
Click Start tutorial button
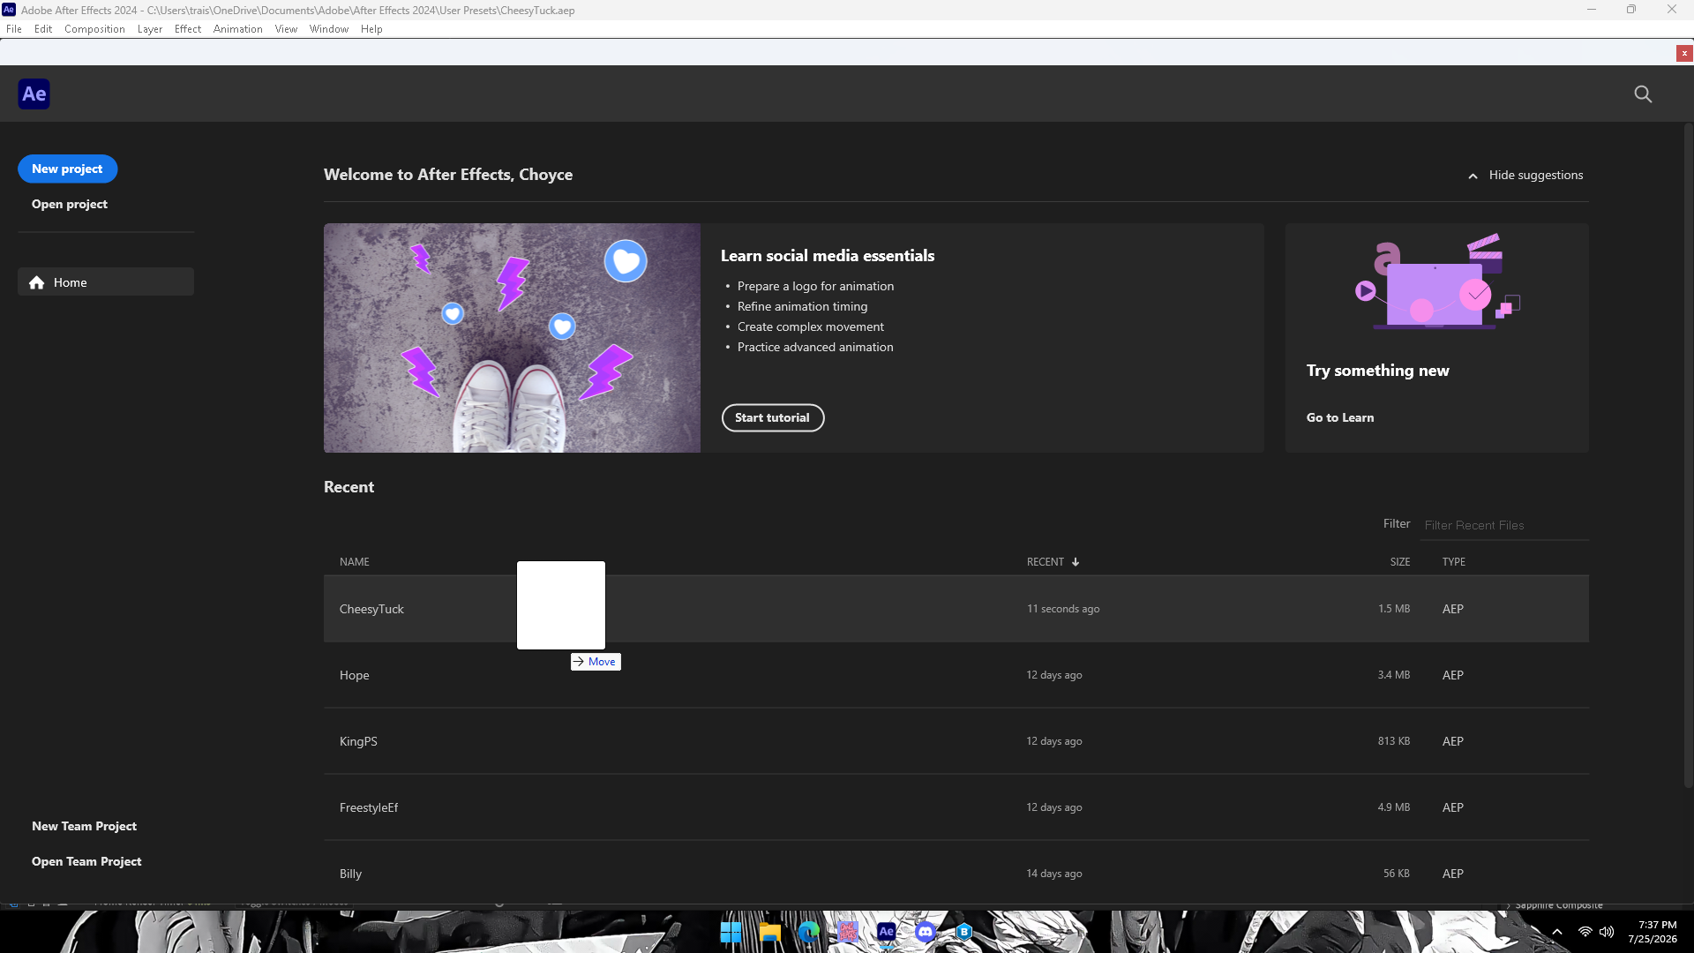(773, 417)
